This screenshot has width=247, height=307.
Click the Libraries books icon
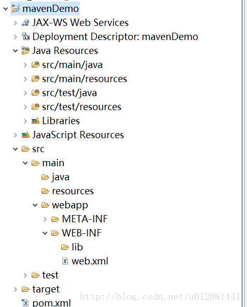pyautogui.click(x=35, y=121)
